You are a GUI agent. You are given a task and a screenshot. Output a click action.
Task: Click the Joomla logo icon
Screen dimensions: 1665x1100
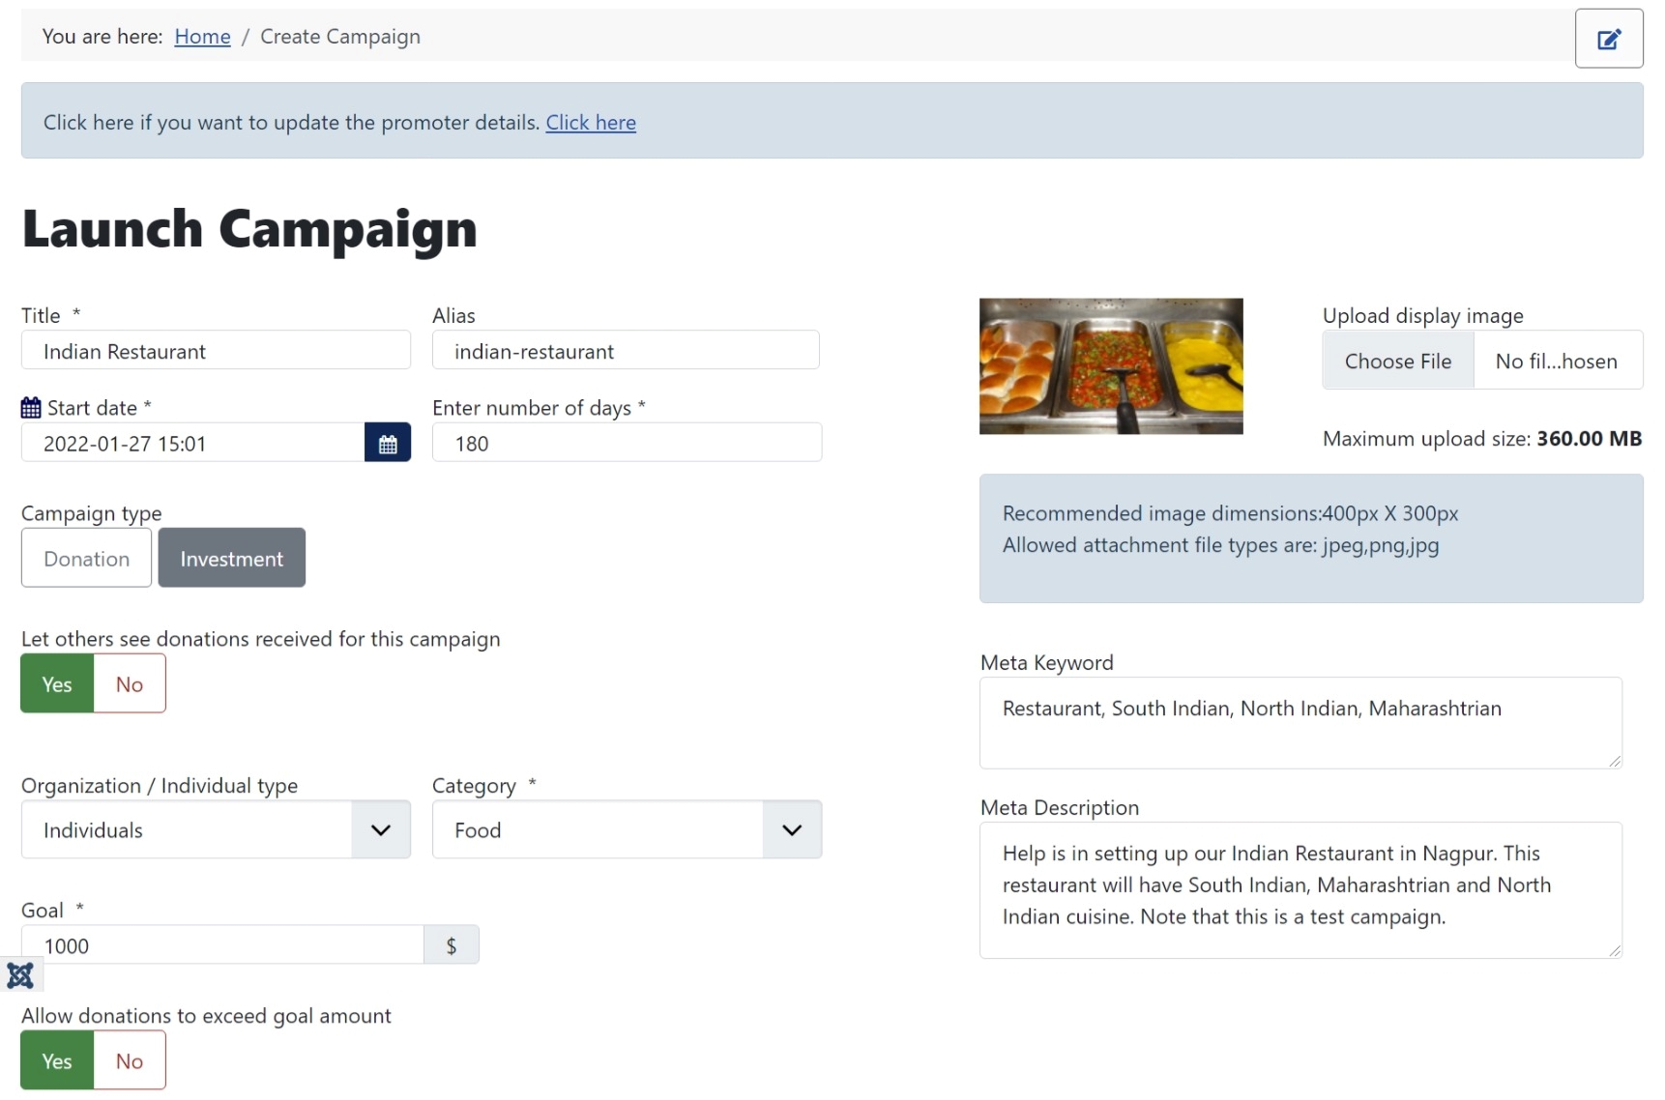pos(20,975)
